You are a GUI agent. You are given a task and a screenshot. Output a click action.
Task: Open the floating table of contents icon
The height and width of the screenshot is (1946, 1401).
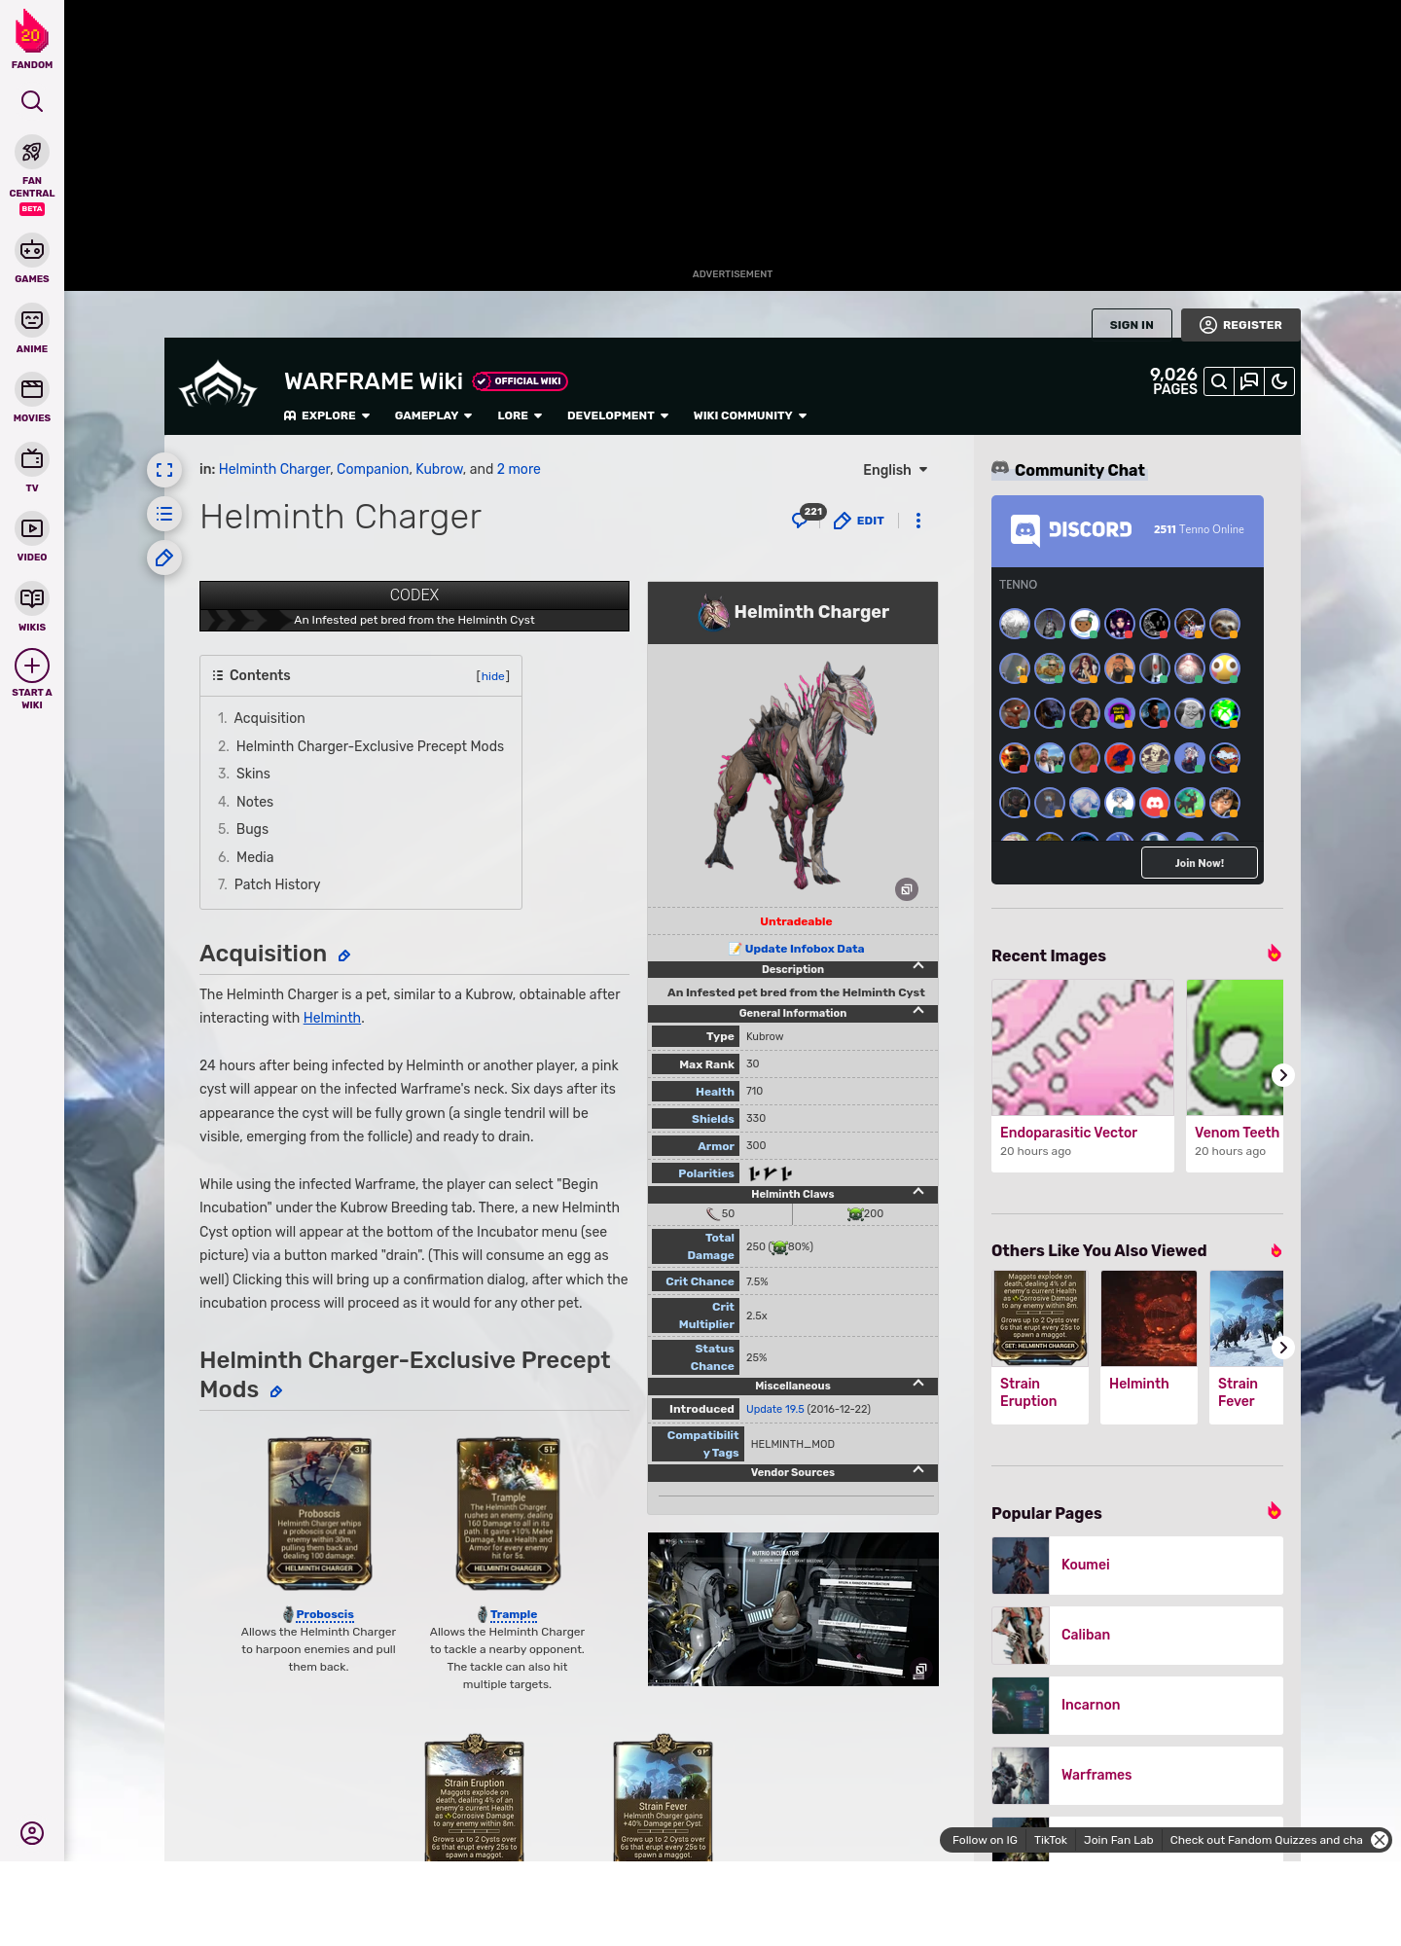(164, 514)
